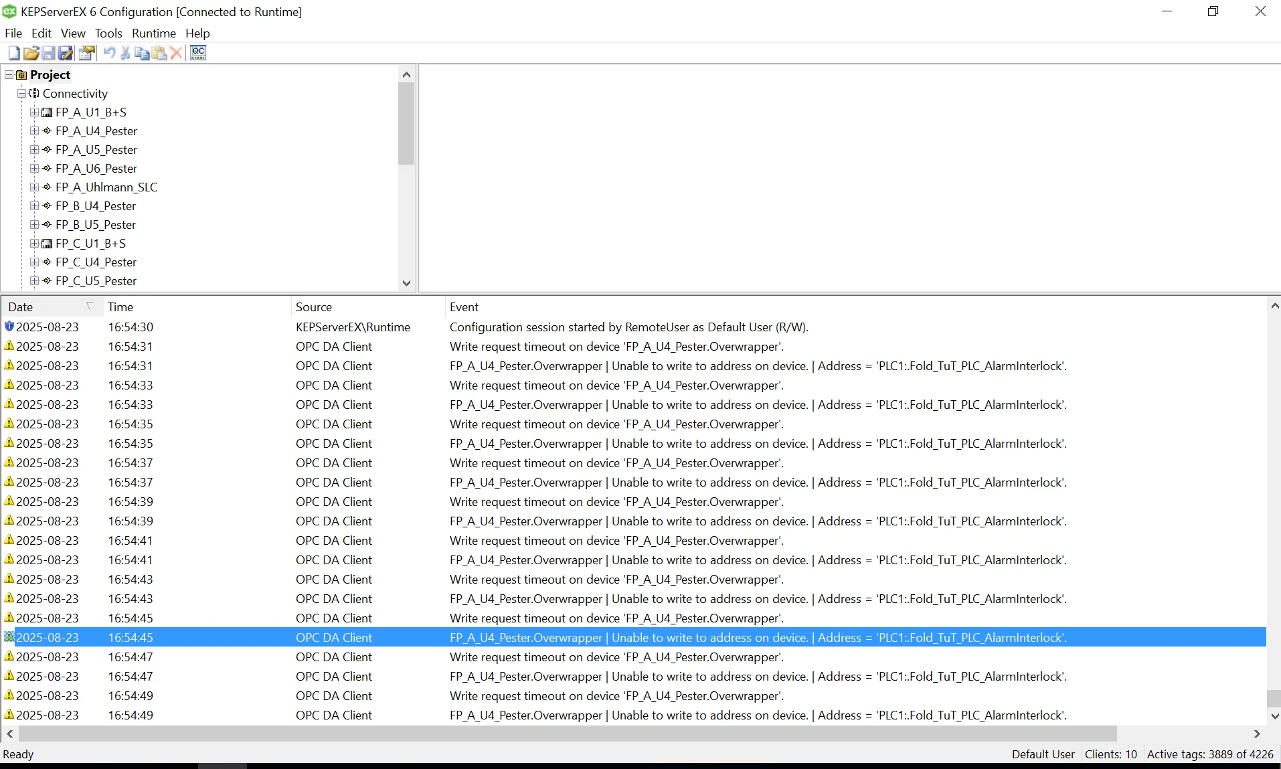Select the FP_A_U6_Pester tree item
The height and width of the screenshot is (769, 1281).
(x=96, y=169)
